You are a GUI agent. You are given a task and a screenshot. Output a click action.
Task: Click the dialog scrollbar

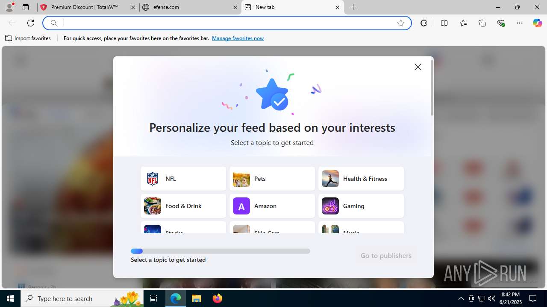pos(432,88)
